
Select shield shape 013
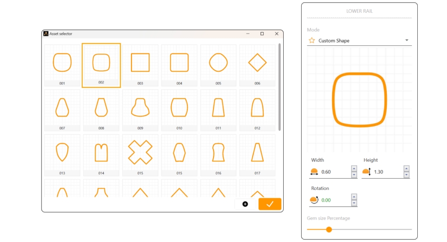(x=62, y=155)
